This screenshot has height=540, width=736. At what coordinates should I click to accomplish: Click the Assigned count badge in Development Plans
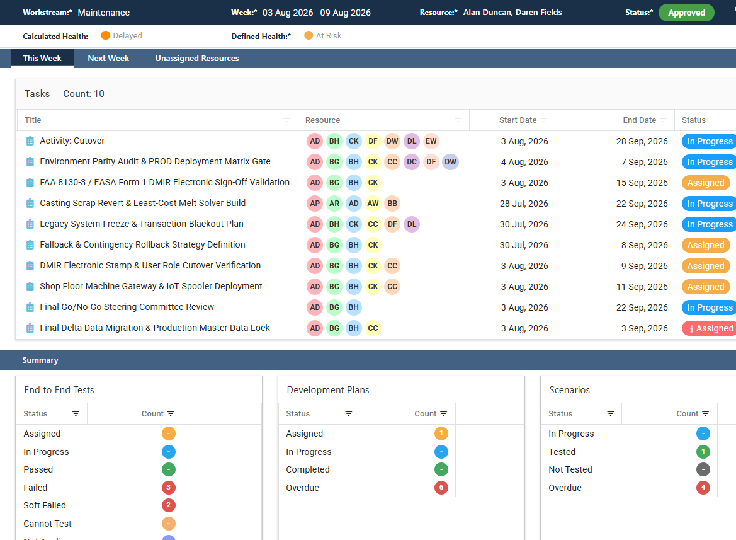pyautogui.click(x=441, y=434)
